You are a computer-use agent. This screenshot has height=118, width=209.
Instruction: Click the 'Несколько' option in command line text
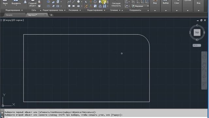click(88, 112)
